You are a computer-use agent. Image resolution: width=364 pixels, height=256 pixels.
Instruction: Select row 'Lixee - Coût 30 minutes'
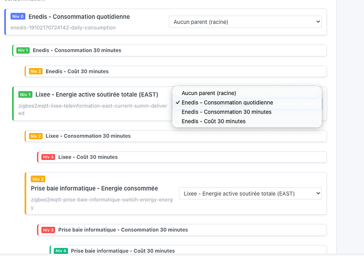coord(182,157)
